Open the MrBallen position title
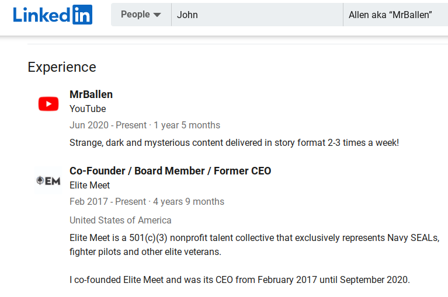 (91, 95)
